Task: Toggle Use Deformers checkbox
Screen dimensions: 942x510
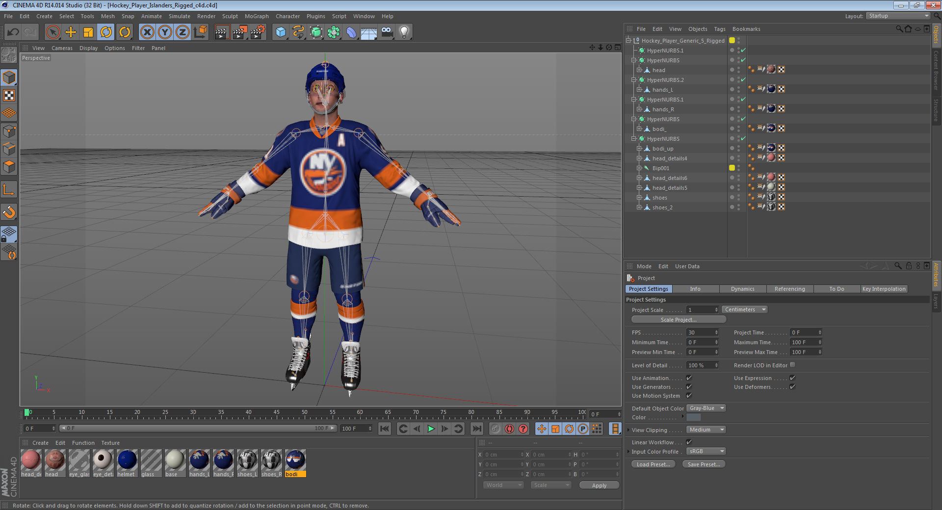Action: pyautogui.click(x=792, y=386)
